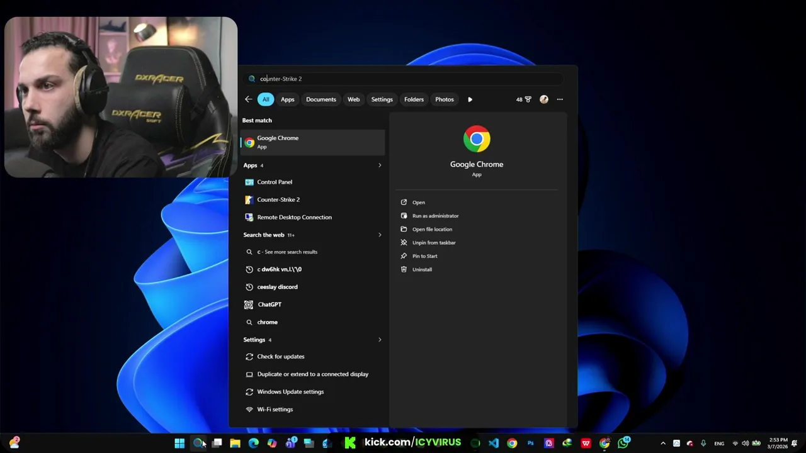This screenshot has height=453, width=806.
Task: Expand the Search the web section arrow
Action: 380,235
